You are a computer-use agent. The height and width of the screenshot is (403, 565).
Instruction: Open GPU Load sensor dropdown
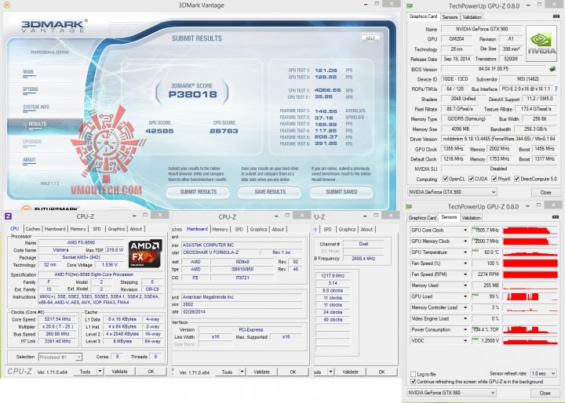pyautogui.click(x=465, y=296)
